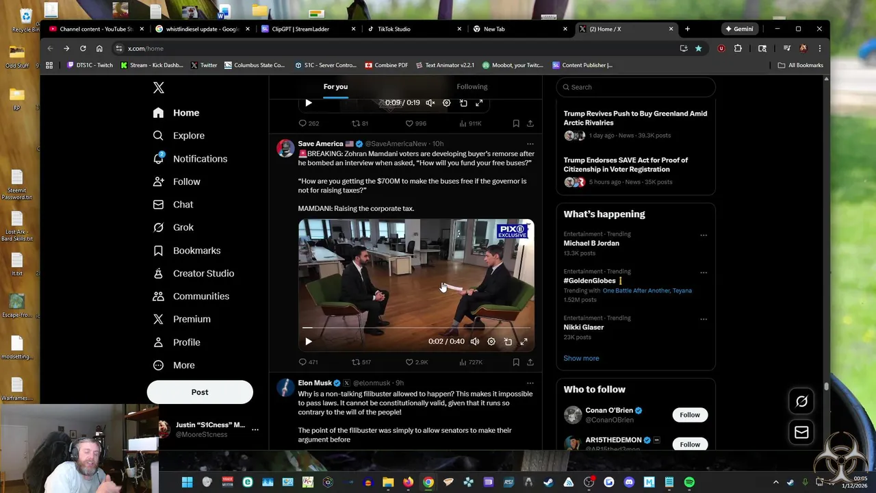Reply to top post with 262 replies
The image size is (876, 493).
[x=309, y=123]
